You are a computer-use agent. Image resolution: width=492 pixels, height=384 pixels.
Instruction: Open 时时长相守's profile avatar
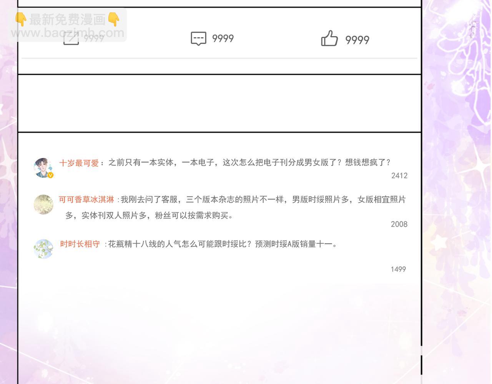(x=43, y=249)
